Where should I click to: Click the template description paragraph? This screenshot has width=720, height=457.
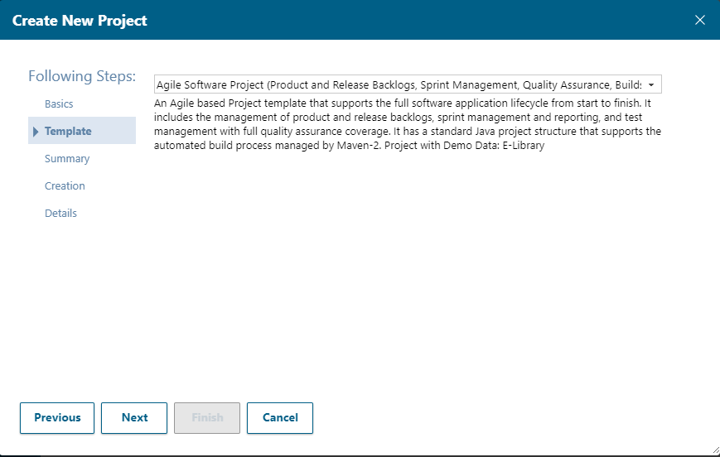(406, 125)
